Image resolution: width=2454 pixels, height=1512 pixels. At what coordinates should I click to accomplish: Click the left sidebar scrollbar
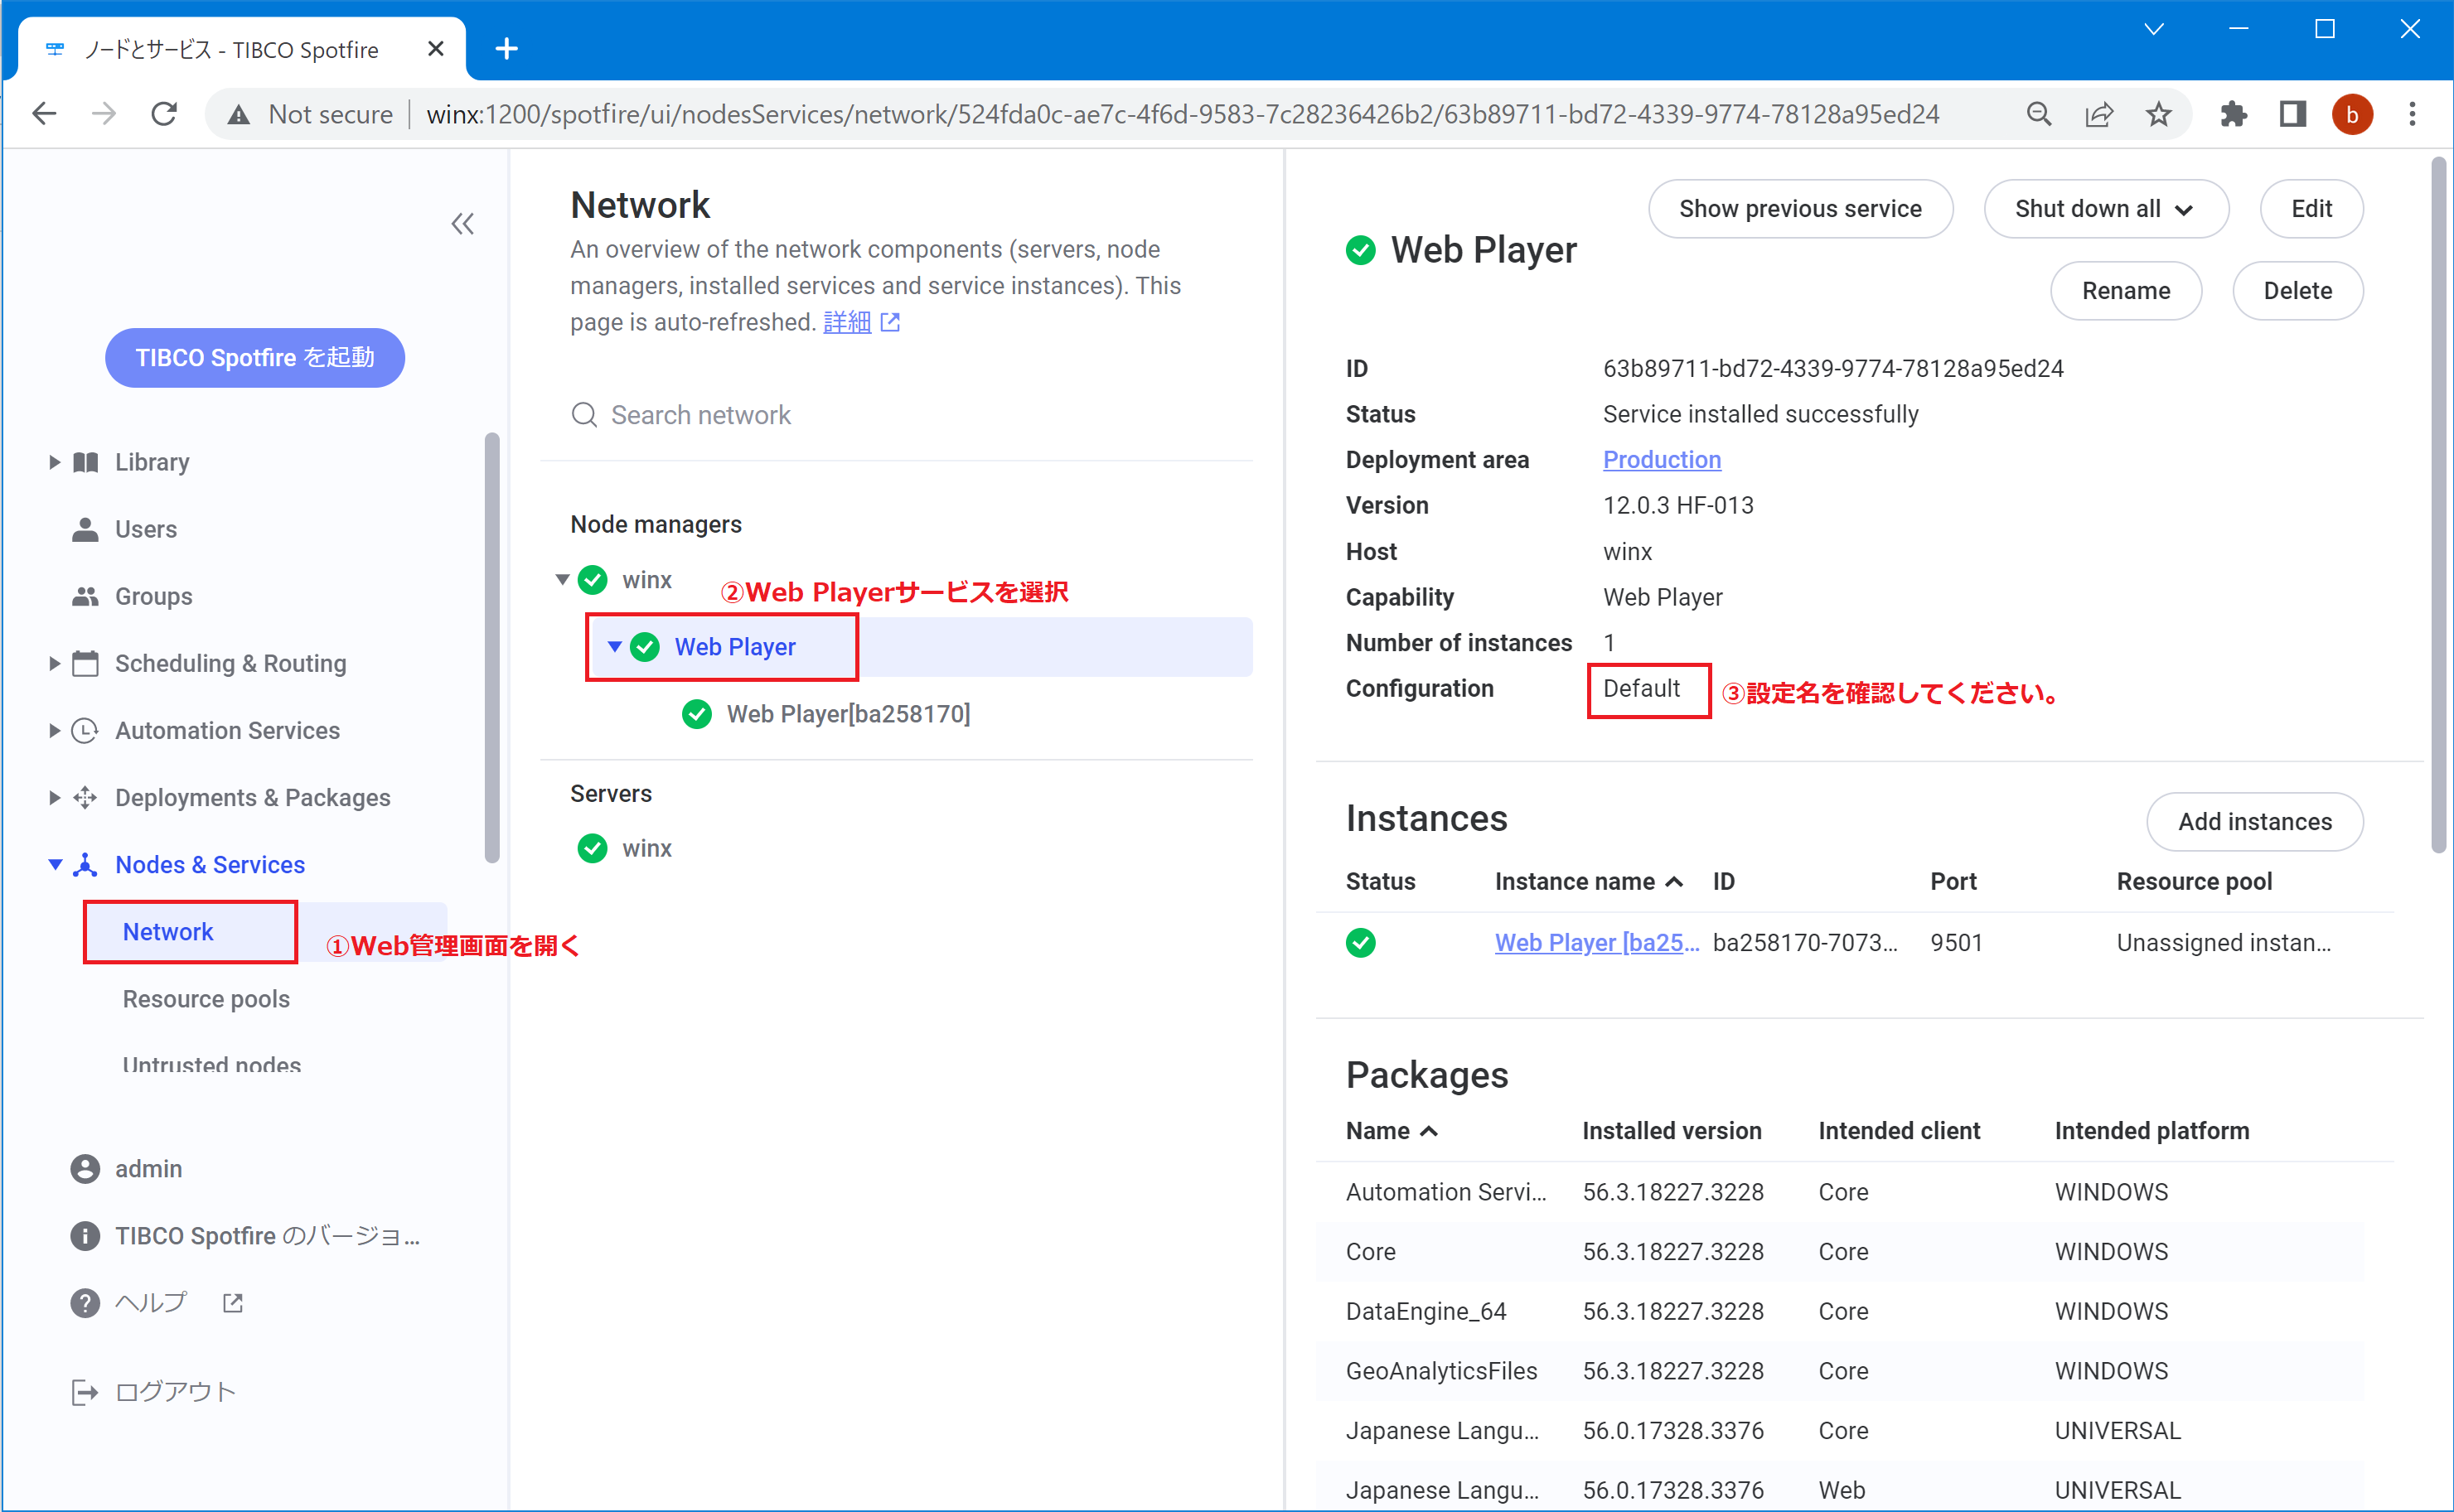(x=492, y=648)
